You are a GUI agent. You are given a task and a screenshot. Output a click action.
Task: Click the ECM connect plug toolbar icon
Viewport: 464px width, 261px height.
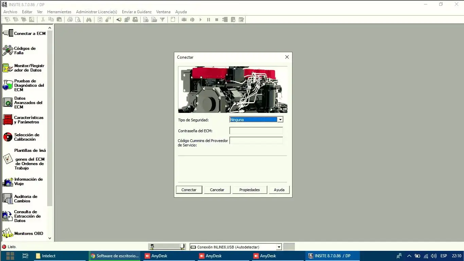pos(119,20)
